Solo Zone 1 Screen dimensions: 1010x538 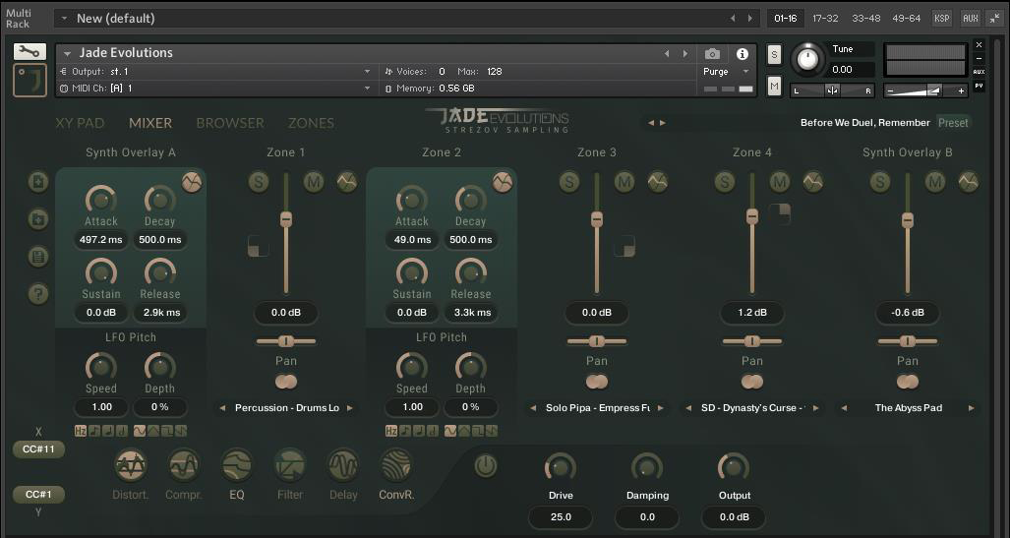point(259,182)
